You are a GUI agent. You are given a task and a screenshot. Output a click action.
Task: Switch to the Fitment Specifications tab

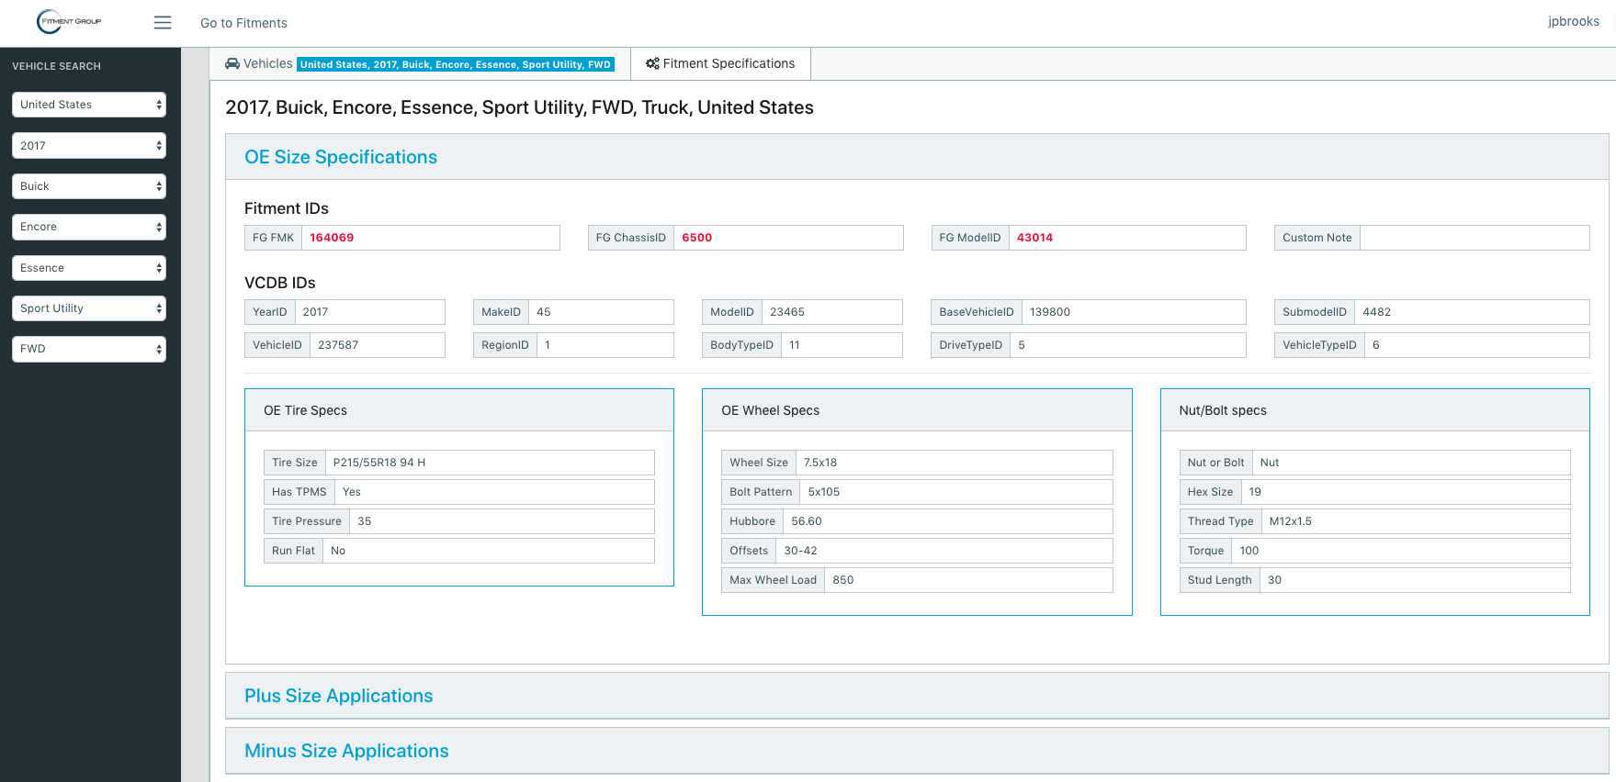click(720, 63)
